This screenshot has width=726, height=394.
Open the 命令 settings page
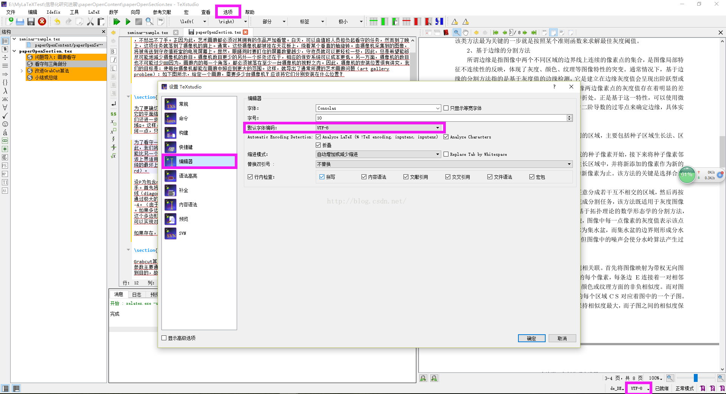(x=199, y=118)
